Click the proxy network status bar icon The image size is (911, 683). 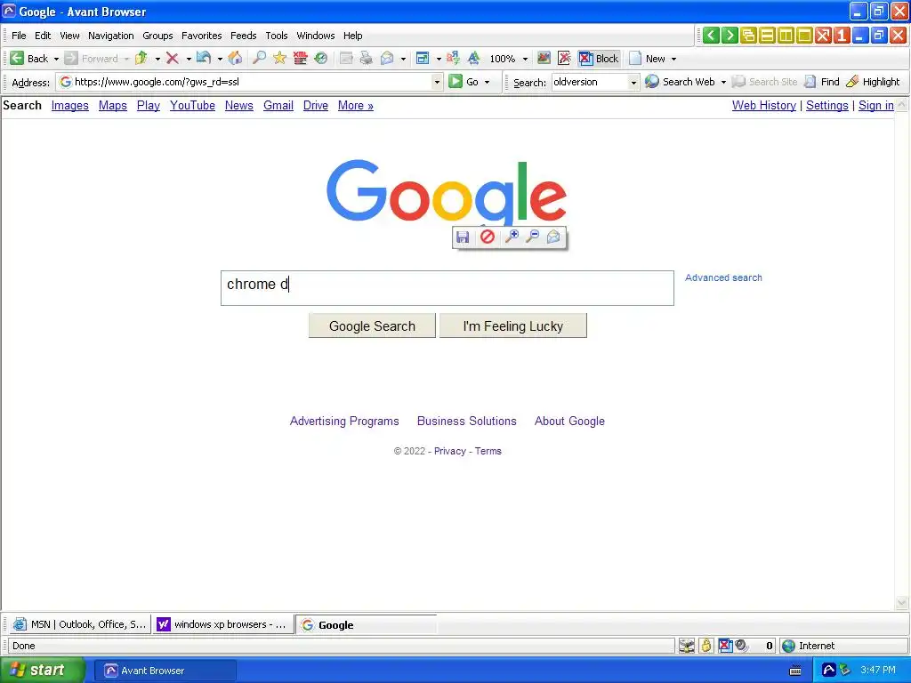click(x=687, y=646)
